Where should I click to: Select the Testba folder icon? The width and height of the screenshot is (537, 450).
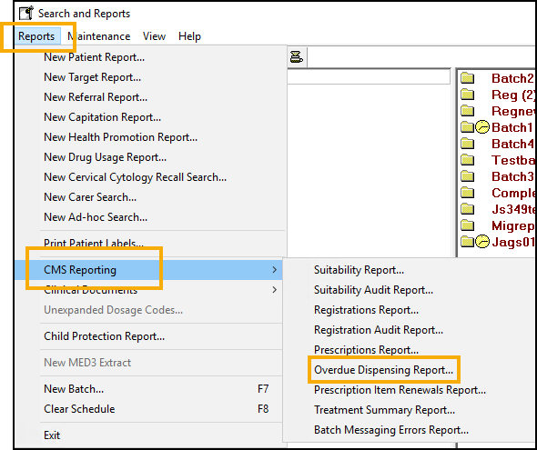[x=468, y=160]
